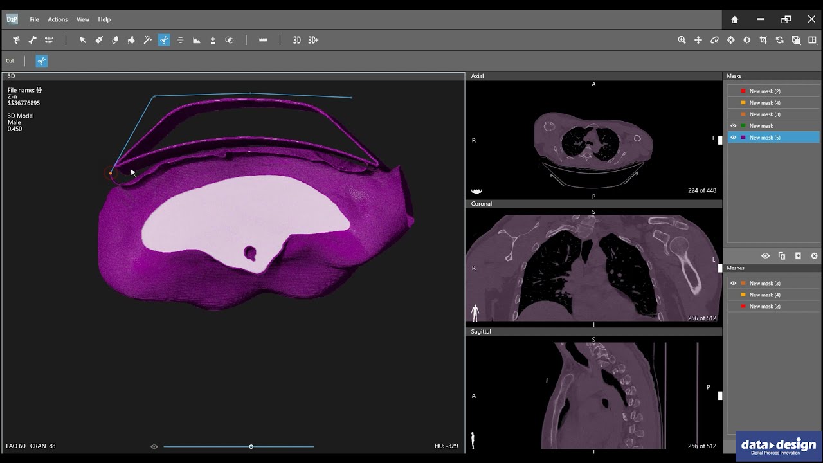Activate the pan move arrows tool
This screenshot has width=823, height=463.
tap(698, 40)
